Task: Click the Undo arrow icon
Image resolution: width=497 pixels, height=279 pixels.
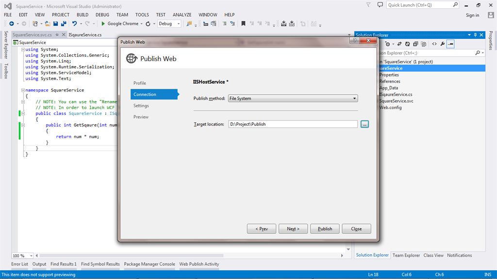Action: point(74,24)
